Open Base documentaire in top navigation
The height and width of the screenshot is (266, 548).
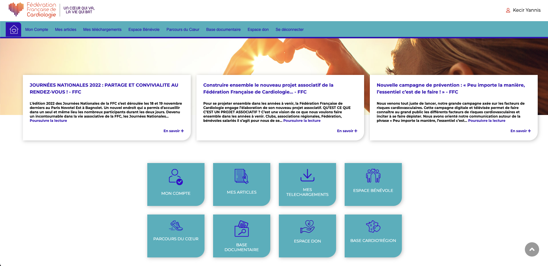[x=223, y=29]
